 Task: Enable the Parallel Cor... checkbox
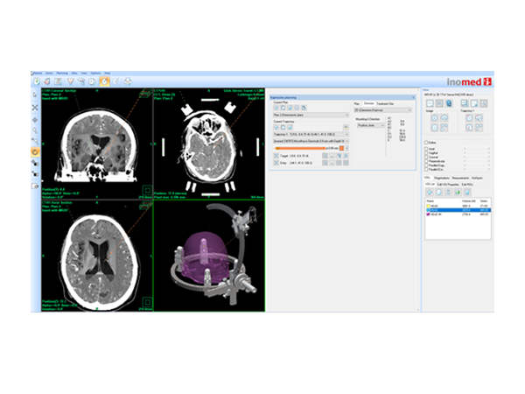pyautogui.click(x=426, y=169)
